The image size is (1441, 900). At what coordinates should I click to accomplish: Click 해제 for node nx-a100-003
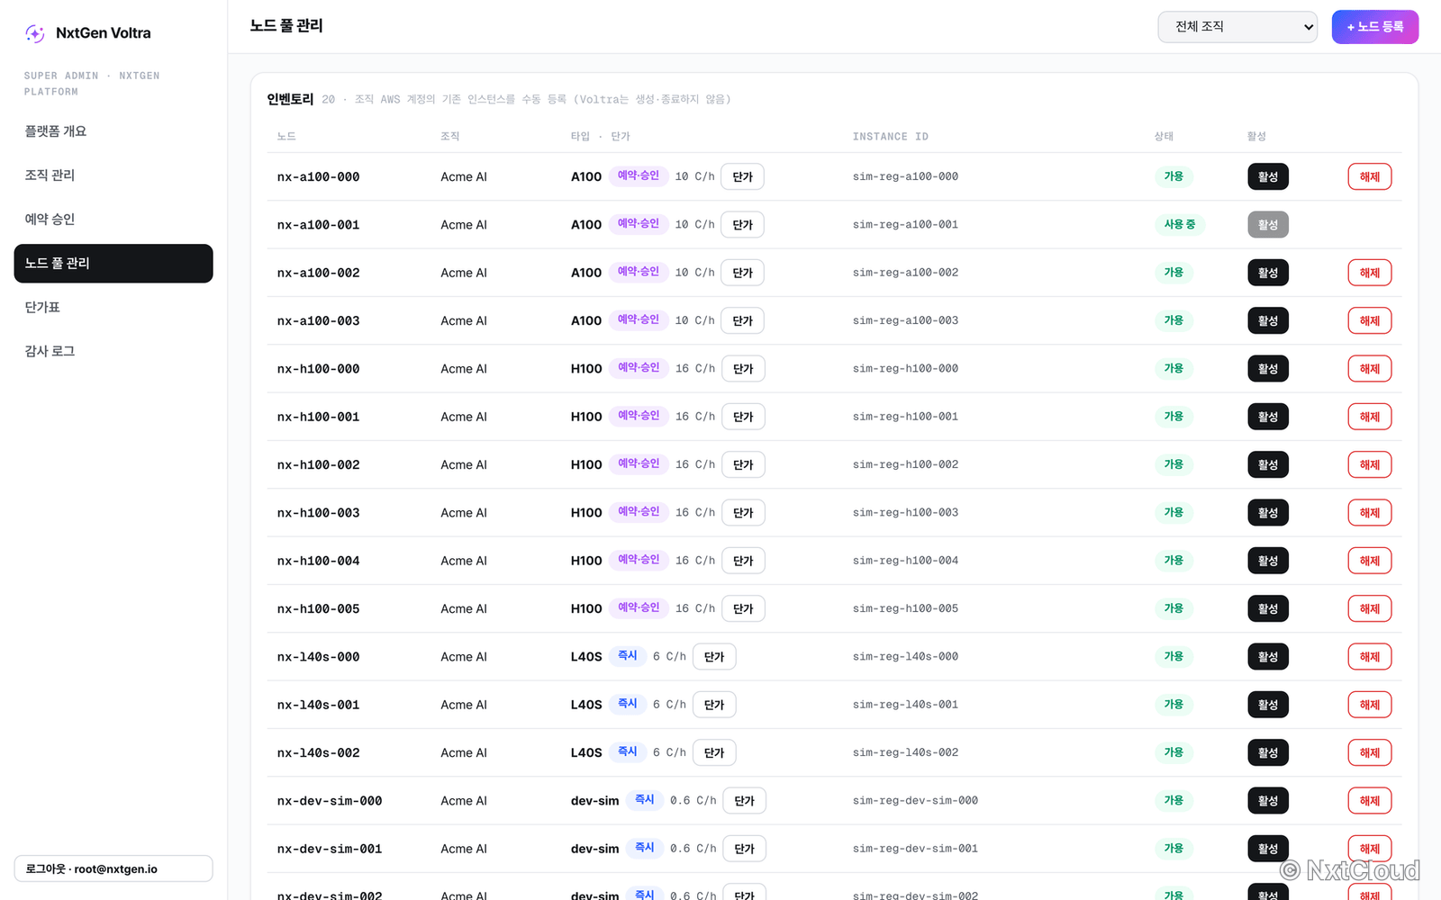click(x=1369, y=320)
